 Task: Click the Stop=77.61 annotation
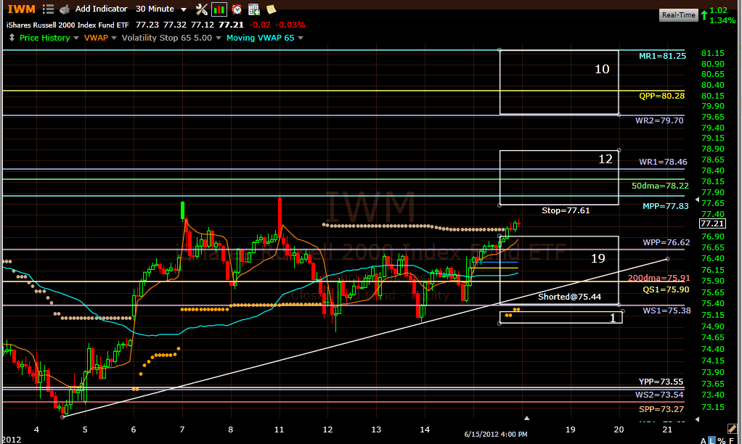566,210
